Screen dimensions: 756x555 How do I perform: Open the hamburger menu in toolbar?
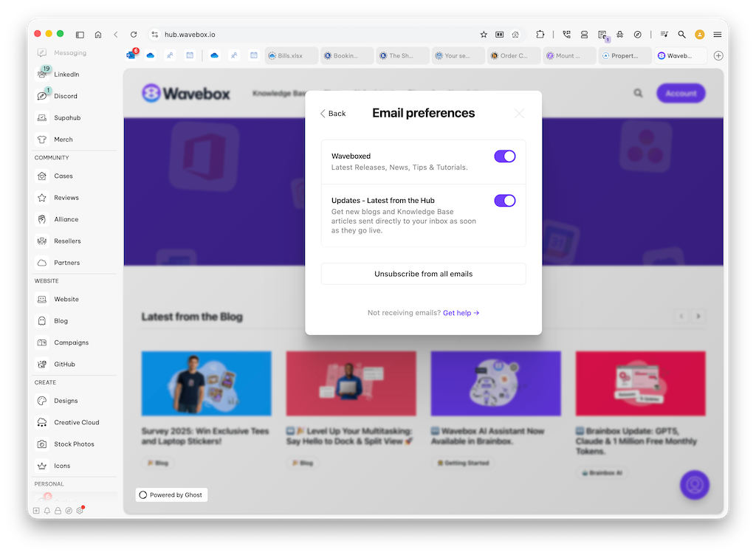pos(717,35)
